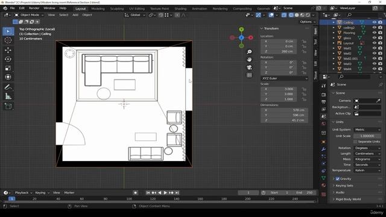Open the timeline Marker menu
The image size is (386, 217).
click(x=69, y=193)
